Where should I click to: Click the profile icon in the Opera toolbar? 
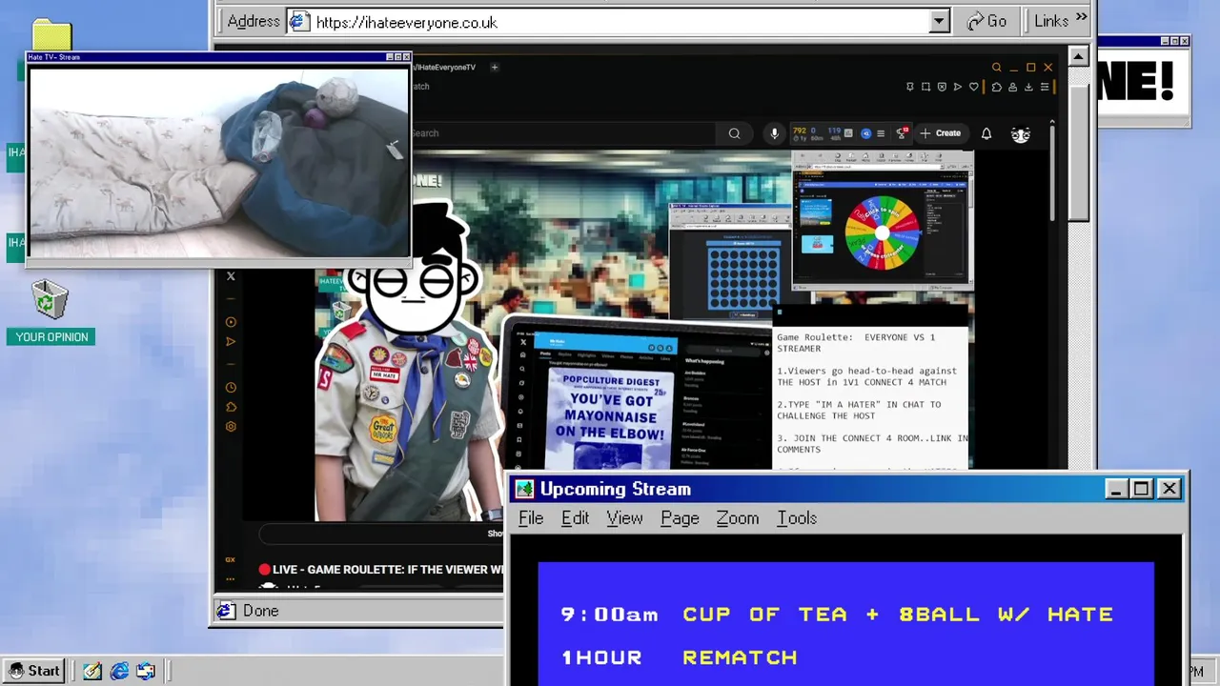(1013, 87)
